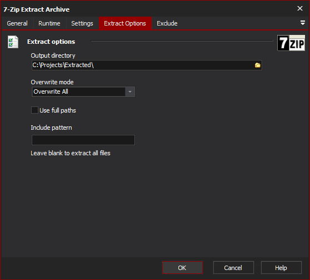
Task: Switch to the Runtime tab
Action: click(49, 23)
